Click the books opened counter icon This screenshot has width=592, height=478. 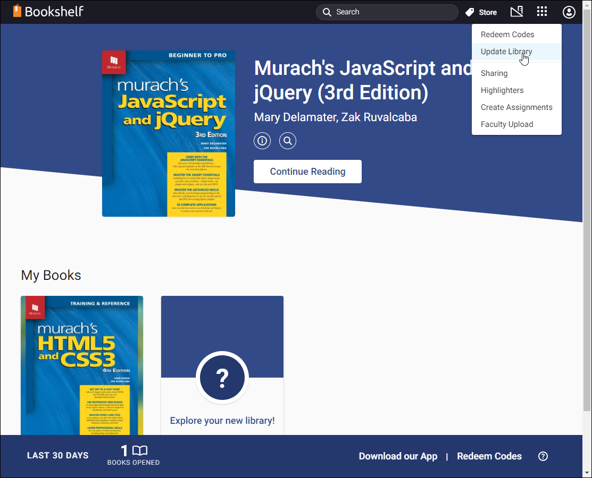click(139, 451)
